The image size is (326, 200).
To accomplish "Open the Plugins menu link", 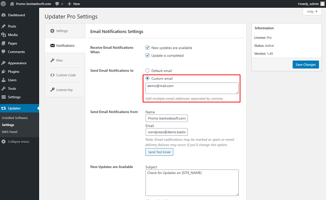I will (13, 72).
